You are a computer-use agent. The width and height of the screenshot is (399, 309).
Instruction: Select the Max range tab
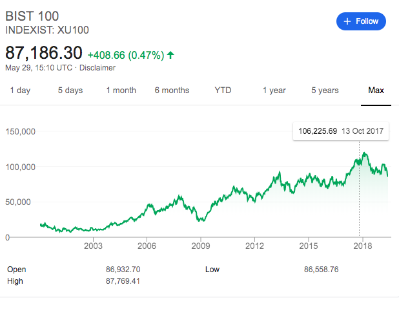[376, 90]
